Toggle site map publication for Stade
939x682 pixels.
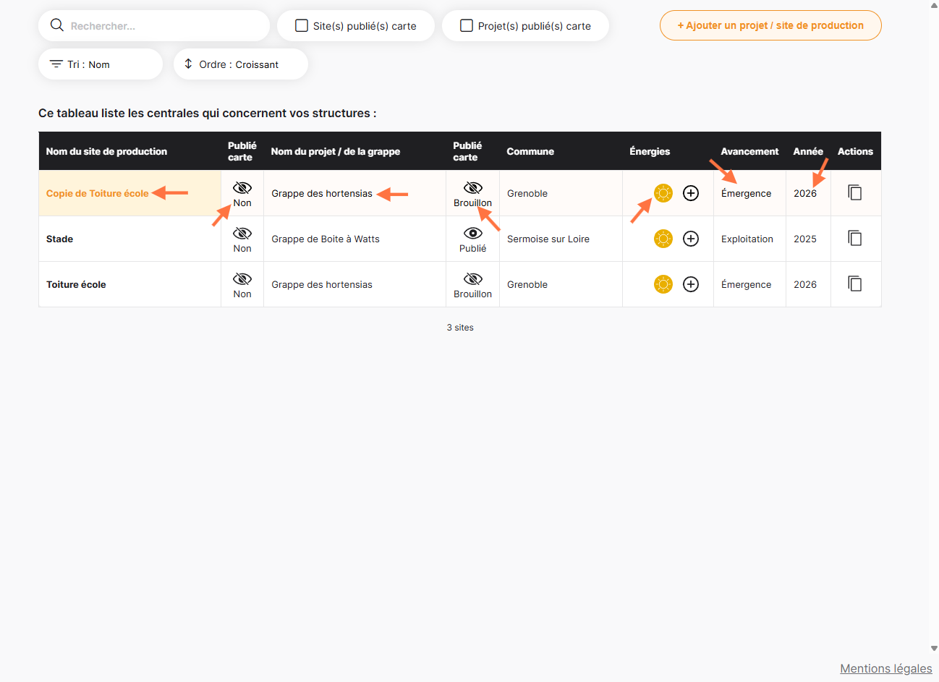[x=242, y=234]
